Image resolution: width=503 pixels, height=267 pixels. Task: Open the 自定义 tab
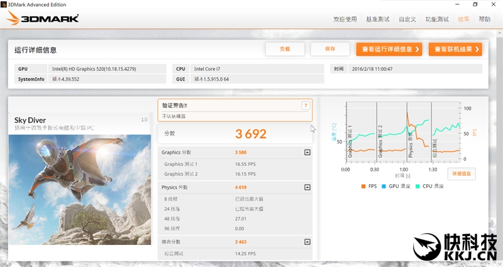pyautogui.click(x=407, y=19)
